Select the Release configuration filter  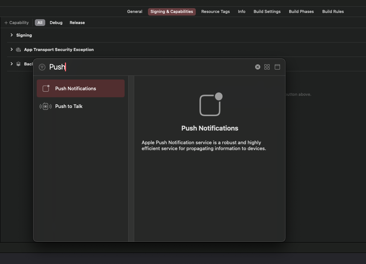77,23
